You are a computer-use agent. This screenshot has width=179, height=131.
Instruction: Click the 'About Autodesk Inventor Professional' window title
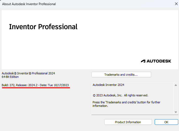(x=29, y=4)
